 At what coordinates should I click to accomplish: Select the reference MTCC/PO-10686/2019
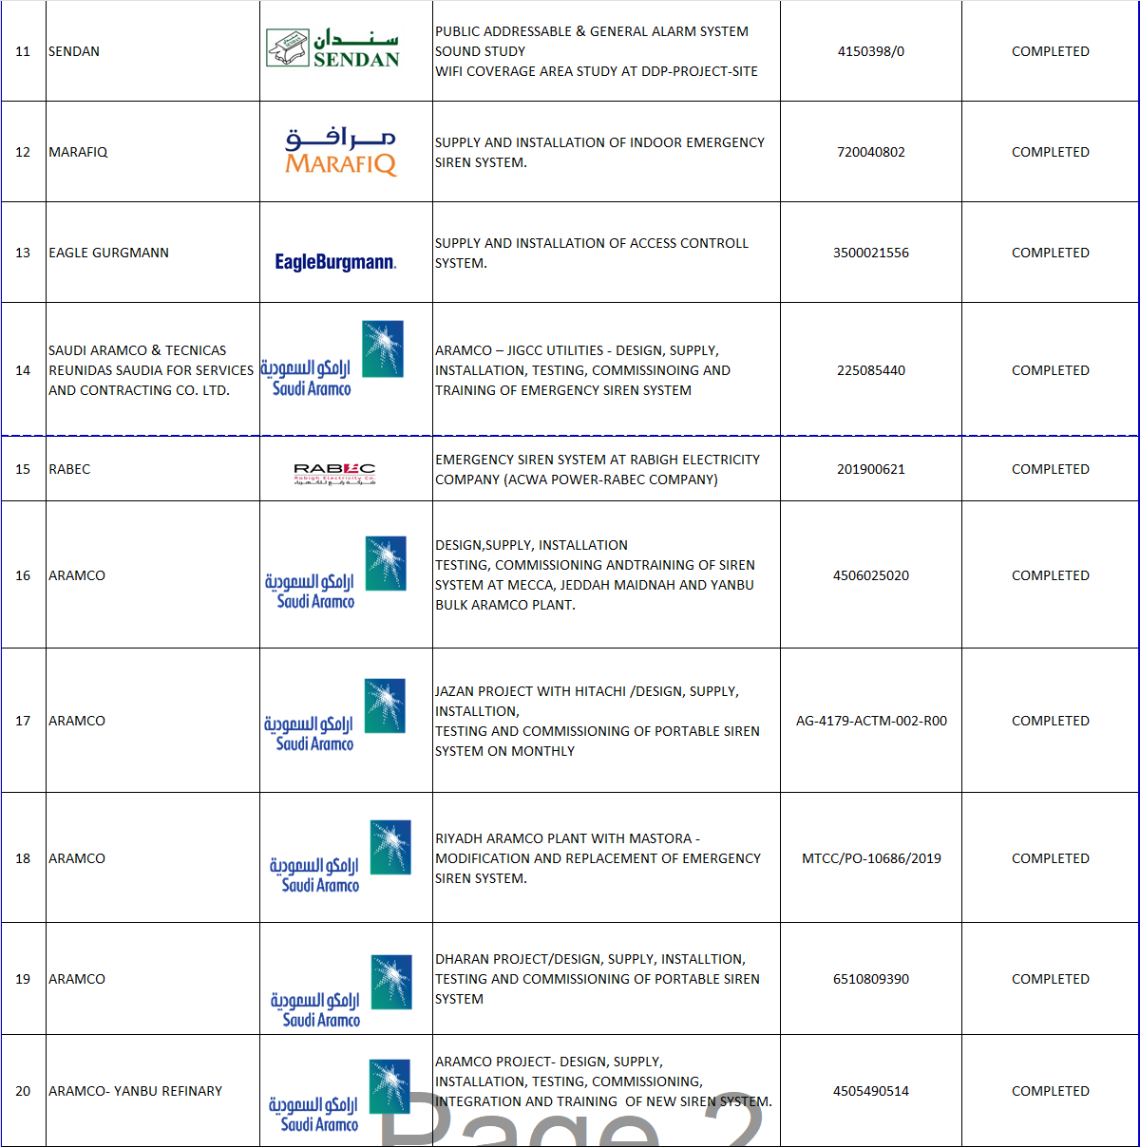[871, 858]
